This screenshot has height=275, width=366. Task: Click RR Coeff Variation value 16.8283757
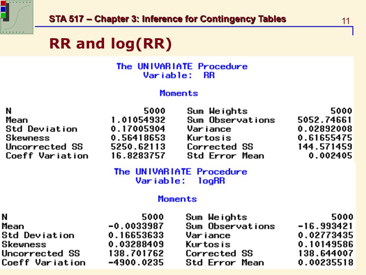pos(138,155)
